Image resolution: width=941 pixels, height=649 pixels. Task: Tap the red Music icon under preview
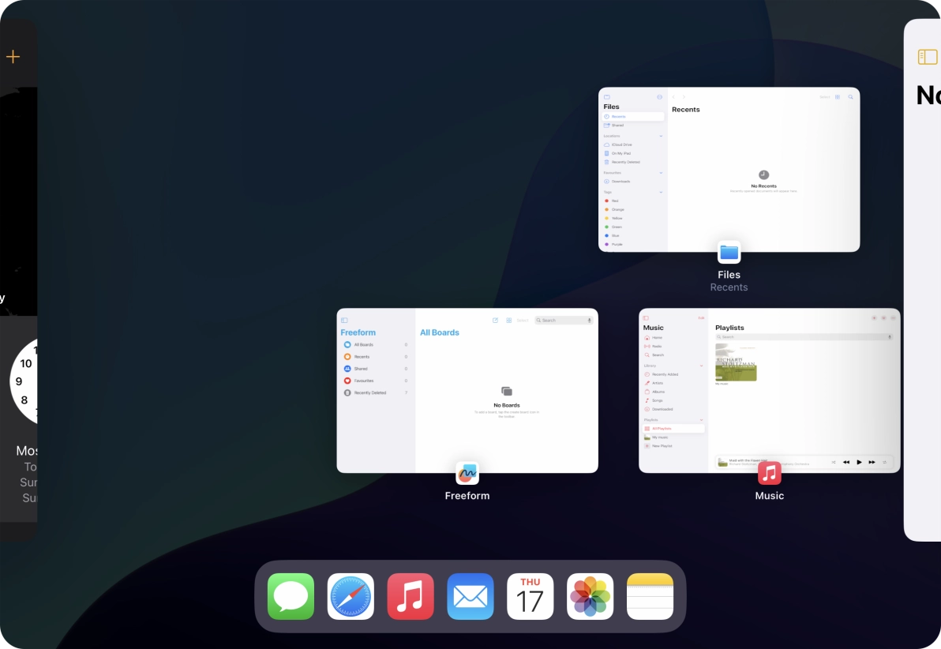(x=769, y=473)
